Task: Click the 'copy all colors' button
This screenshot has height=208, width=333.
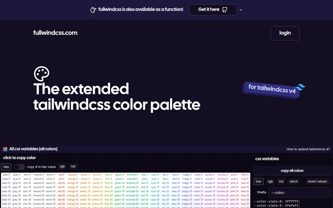Action: coord(292,171)
